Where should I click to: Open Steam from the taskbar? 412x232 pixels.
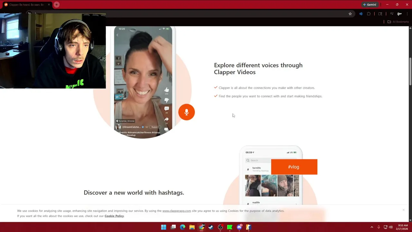[x=211, y=227]
